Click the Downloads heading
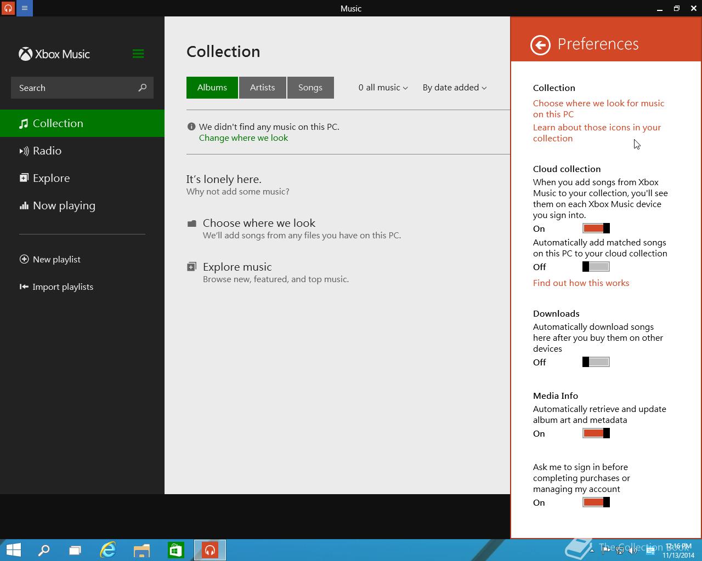702x561 pixels. [556, 313]
